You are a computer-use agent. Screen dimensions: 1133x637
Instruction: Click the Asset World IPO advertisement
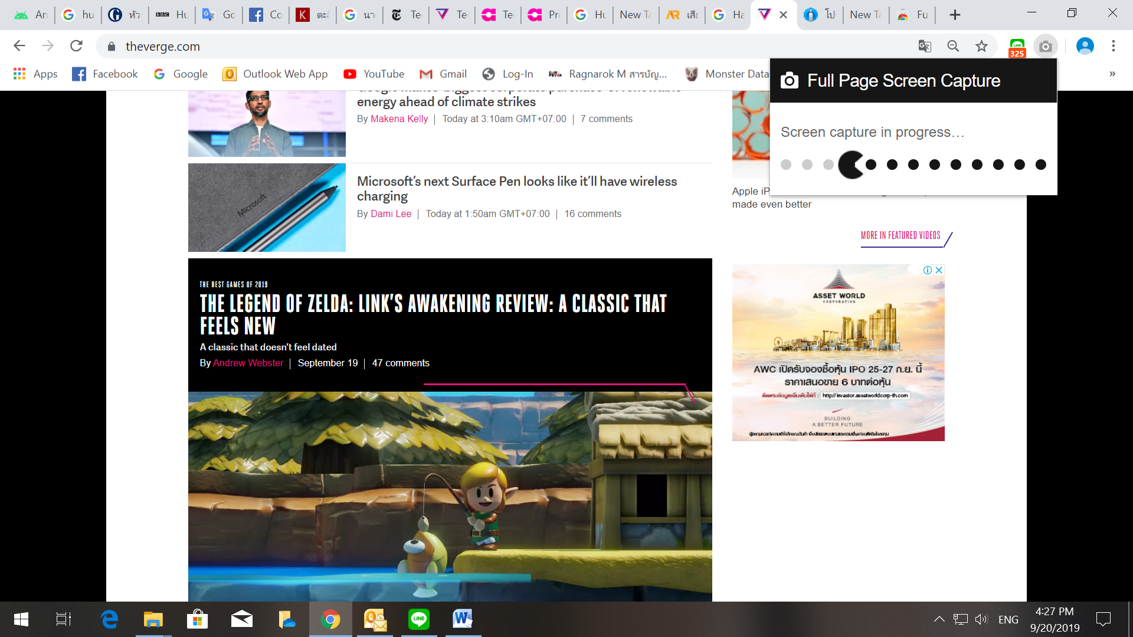coord(839,353)
